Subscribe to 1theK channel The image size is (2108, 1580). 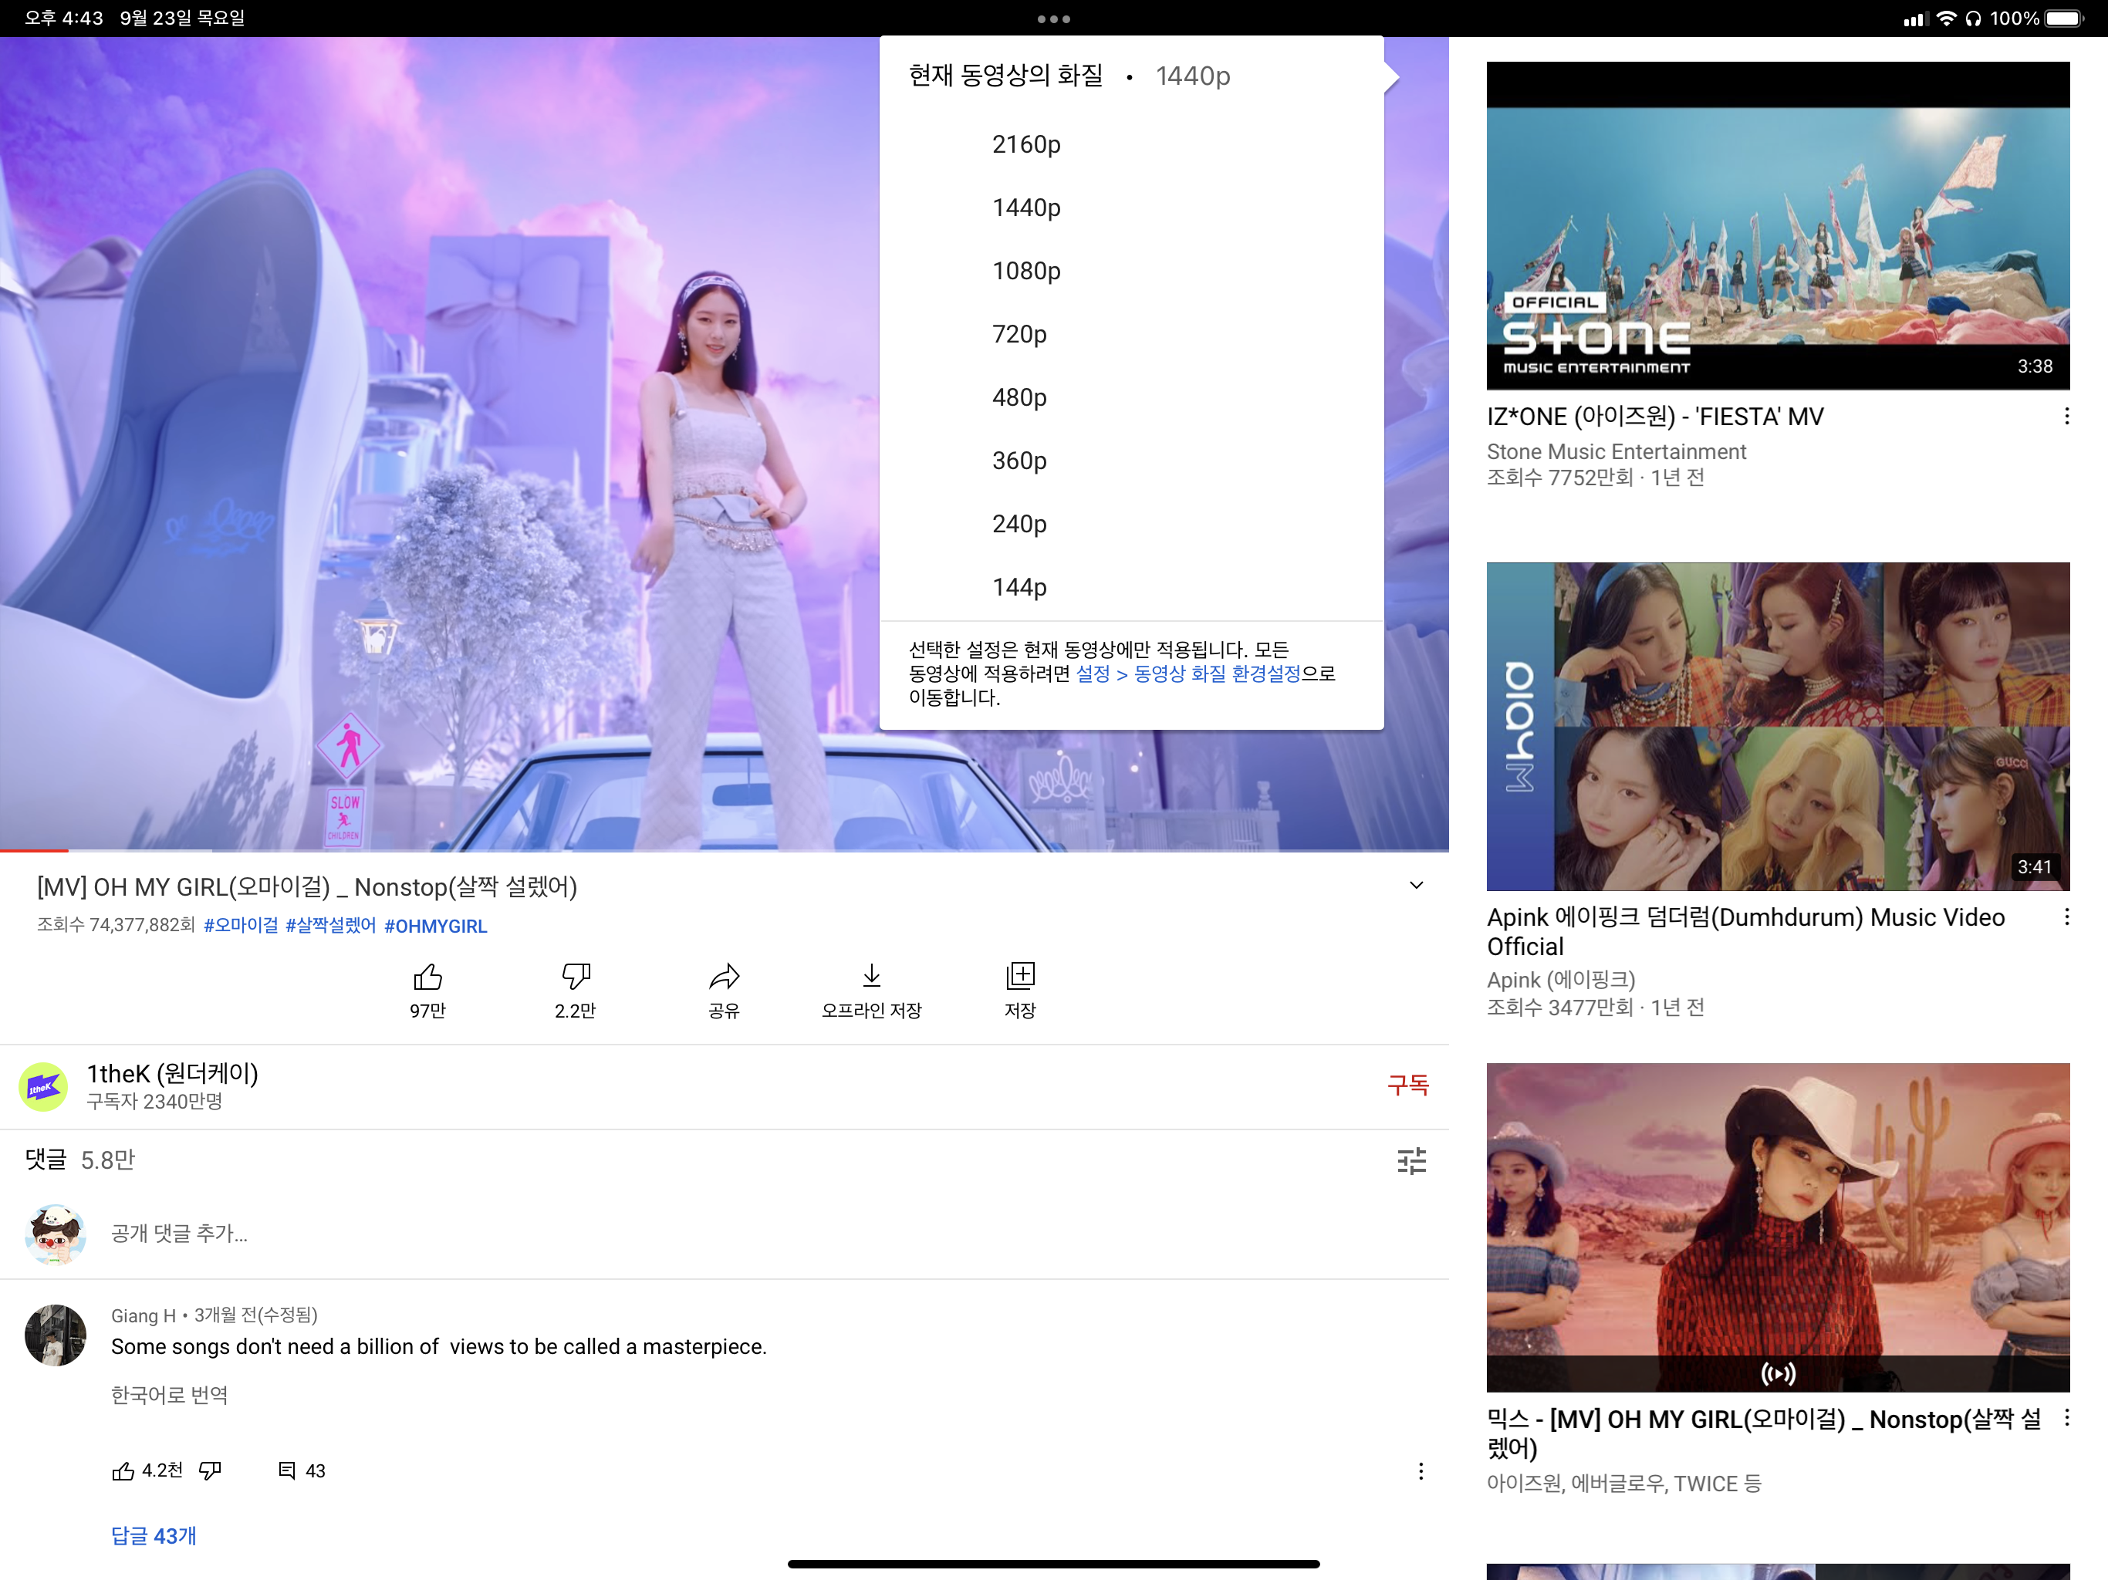pyautogui.click(x=1407, y=1085)
